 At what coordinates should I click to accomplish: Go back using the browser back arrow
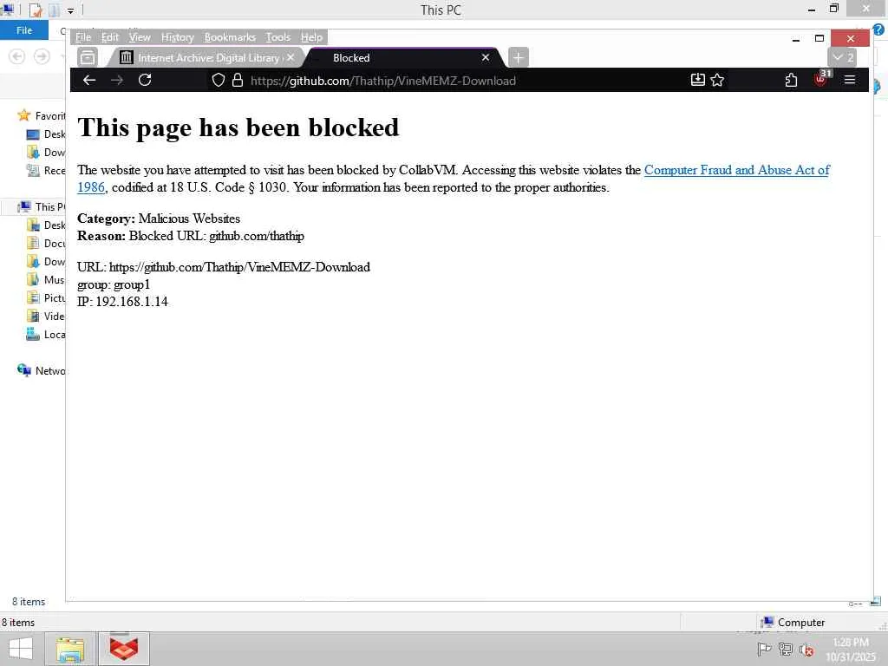89,80
